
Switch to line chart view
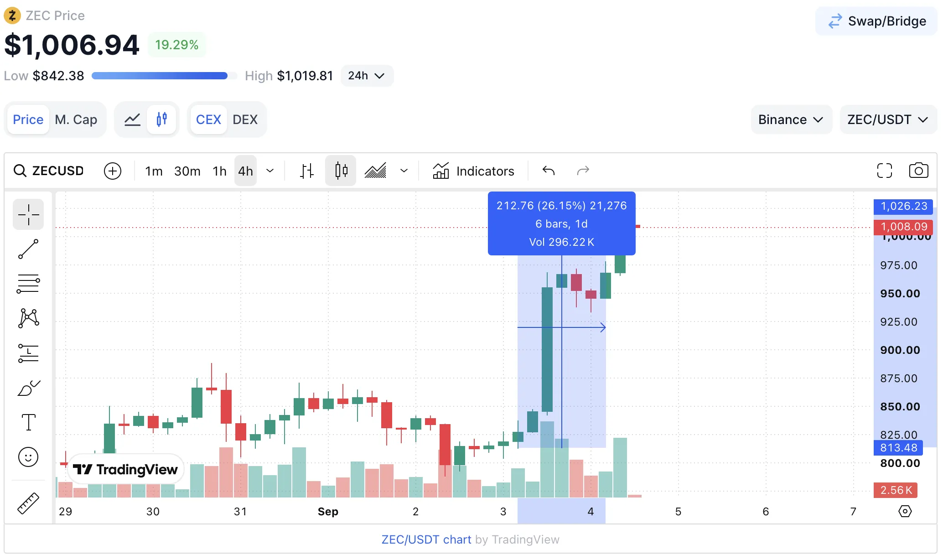[x=132, y=119]
